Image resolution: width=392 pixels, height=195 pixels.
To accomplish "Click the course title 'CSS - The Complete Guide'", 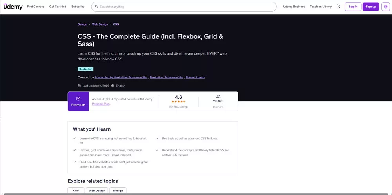I will pyautogui.click(x=151, y=40).
